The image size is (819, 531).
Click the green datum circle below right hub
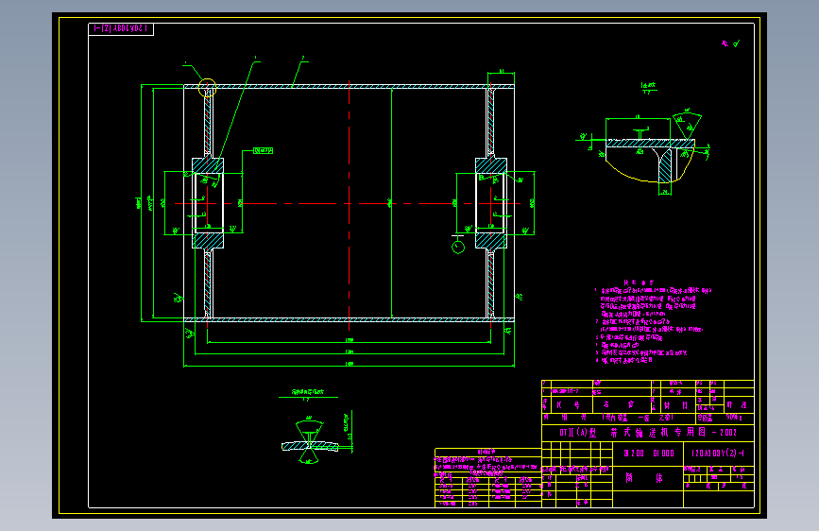[458, 247]
